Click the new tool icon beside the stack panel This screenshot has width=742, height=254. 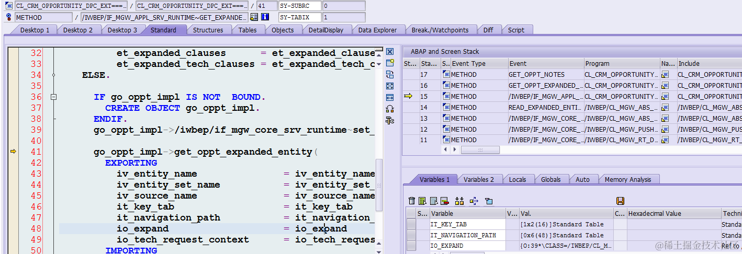[390, 63]
